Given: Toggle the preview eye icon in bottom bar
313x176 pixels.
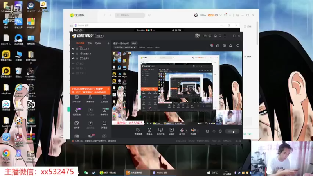Looking at the screenshot, I should pos(214,131).
